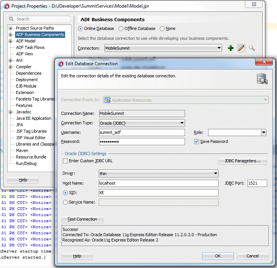Select the Online Database radio button
Screen dimensions: 277x268
pyautogui.click(x=80, y=29)
